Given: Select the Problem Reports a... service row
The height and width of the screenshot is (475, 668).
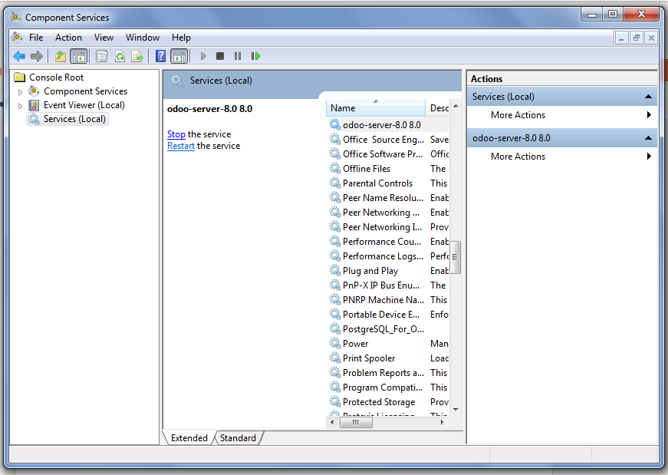Looking at the screenshot, I should coord(388,372).
